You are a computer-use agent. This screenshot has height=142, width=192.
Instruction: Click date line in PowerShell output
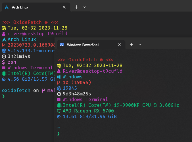pyautogui.click(x=93, y=66)
